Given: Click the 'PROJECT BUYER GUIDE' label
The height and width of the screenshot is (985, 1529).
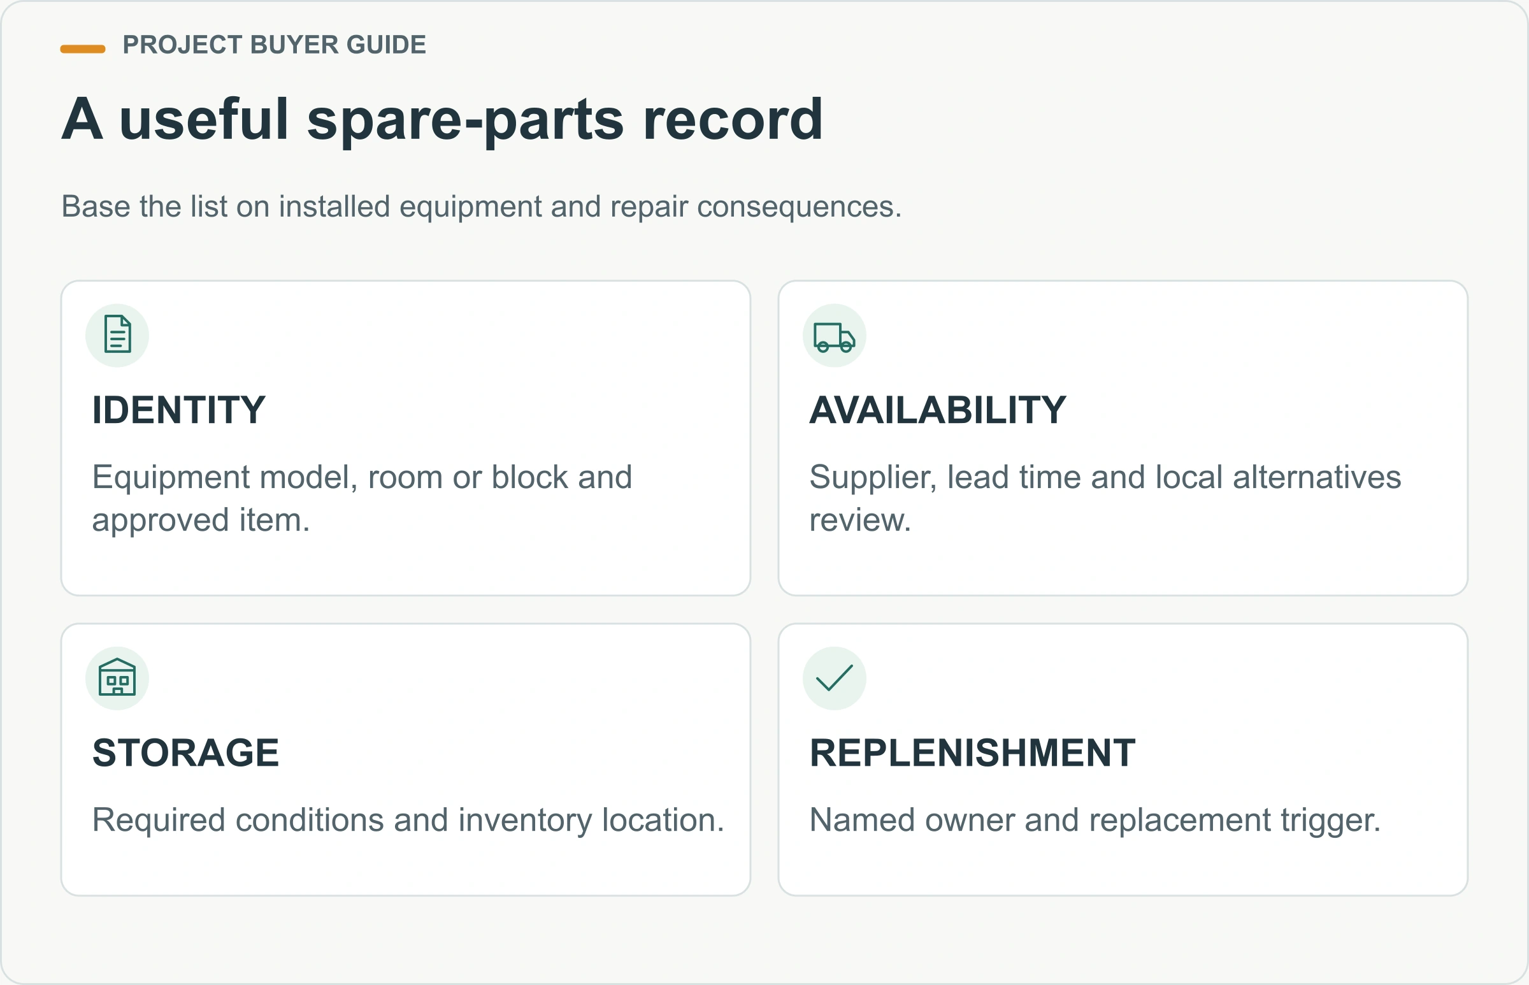Looking at the screenshot, I should [x=275, y=45].
